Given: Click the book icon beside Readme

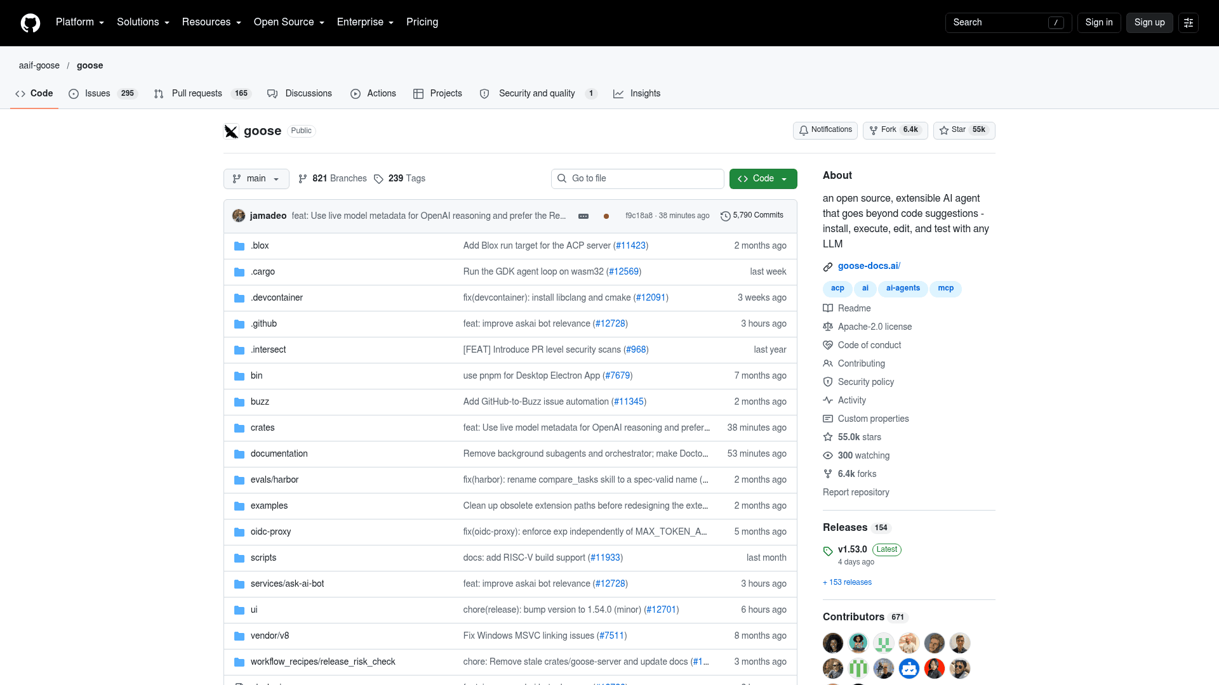Looking at the screenshot, I should (x=828, y=308).
